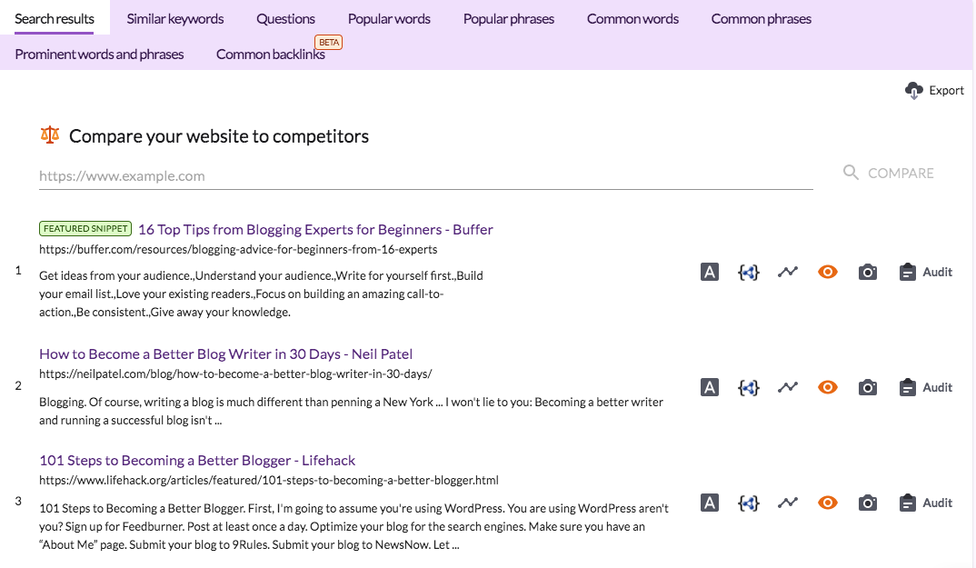Run an Audit on the Buffer result
976x568 pixels.
[925, 271]
